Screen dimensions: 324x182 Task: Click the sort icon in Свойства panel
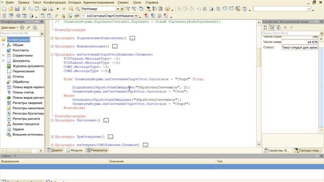(265, 27)
